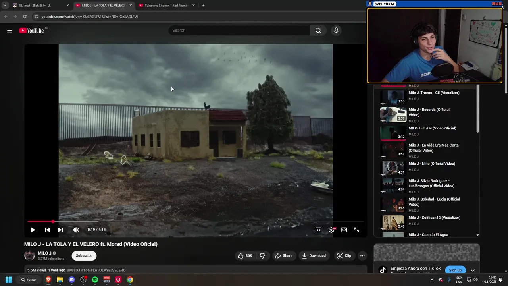Screen dimensions: 508x286
Task: Sign up on the TikTok ad
Action: click(455, 270)
